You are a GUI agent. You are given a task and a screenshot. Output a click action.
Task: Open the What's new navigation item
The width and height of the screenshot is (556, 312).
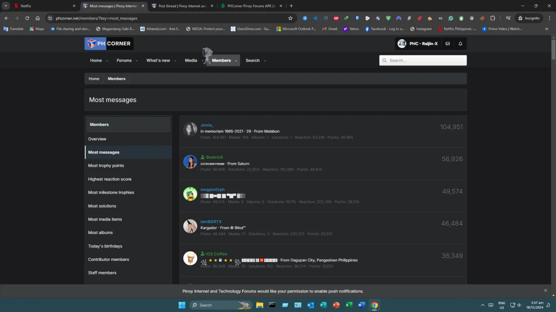(x=158, y=60)
